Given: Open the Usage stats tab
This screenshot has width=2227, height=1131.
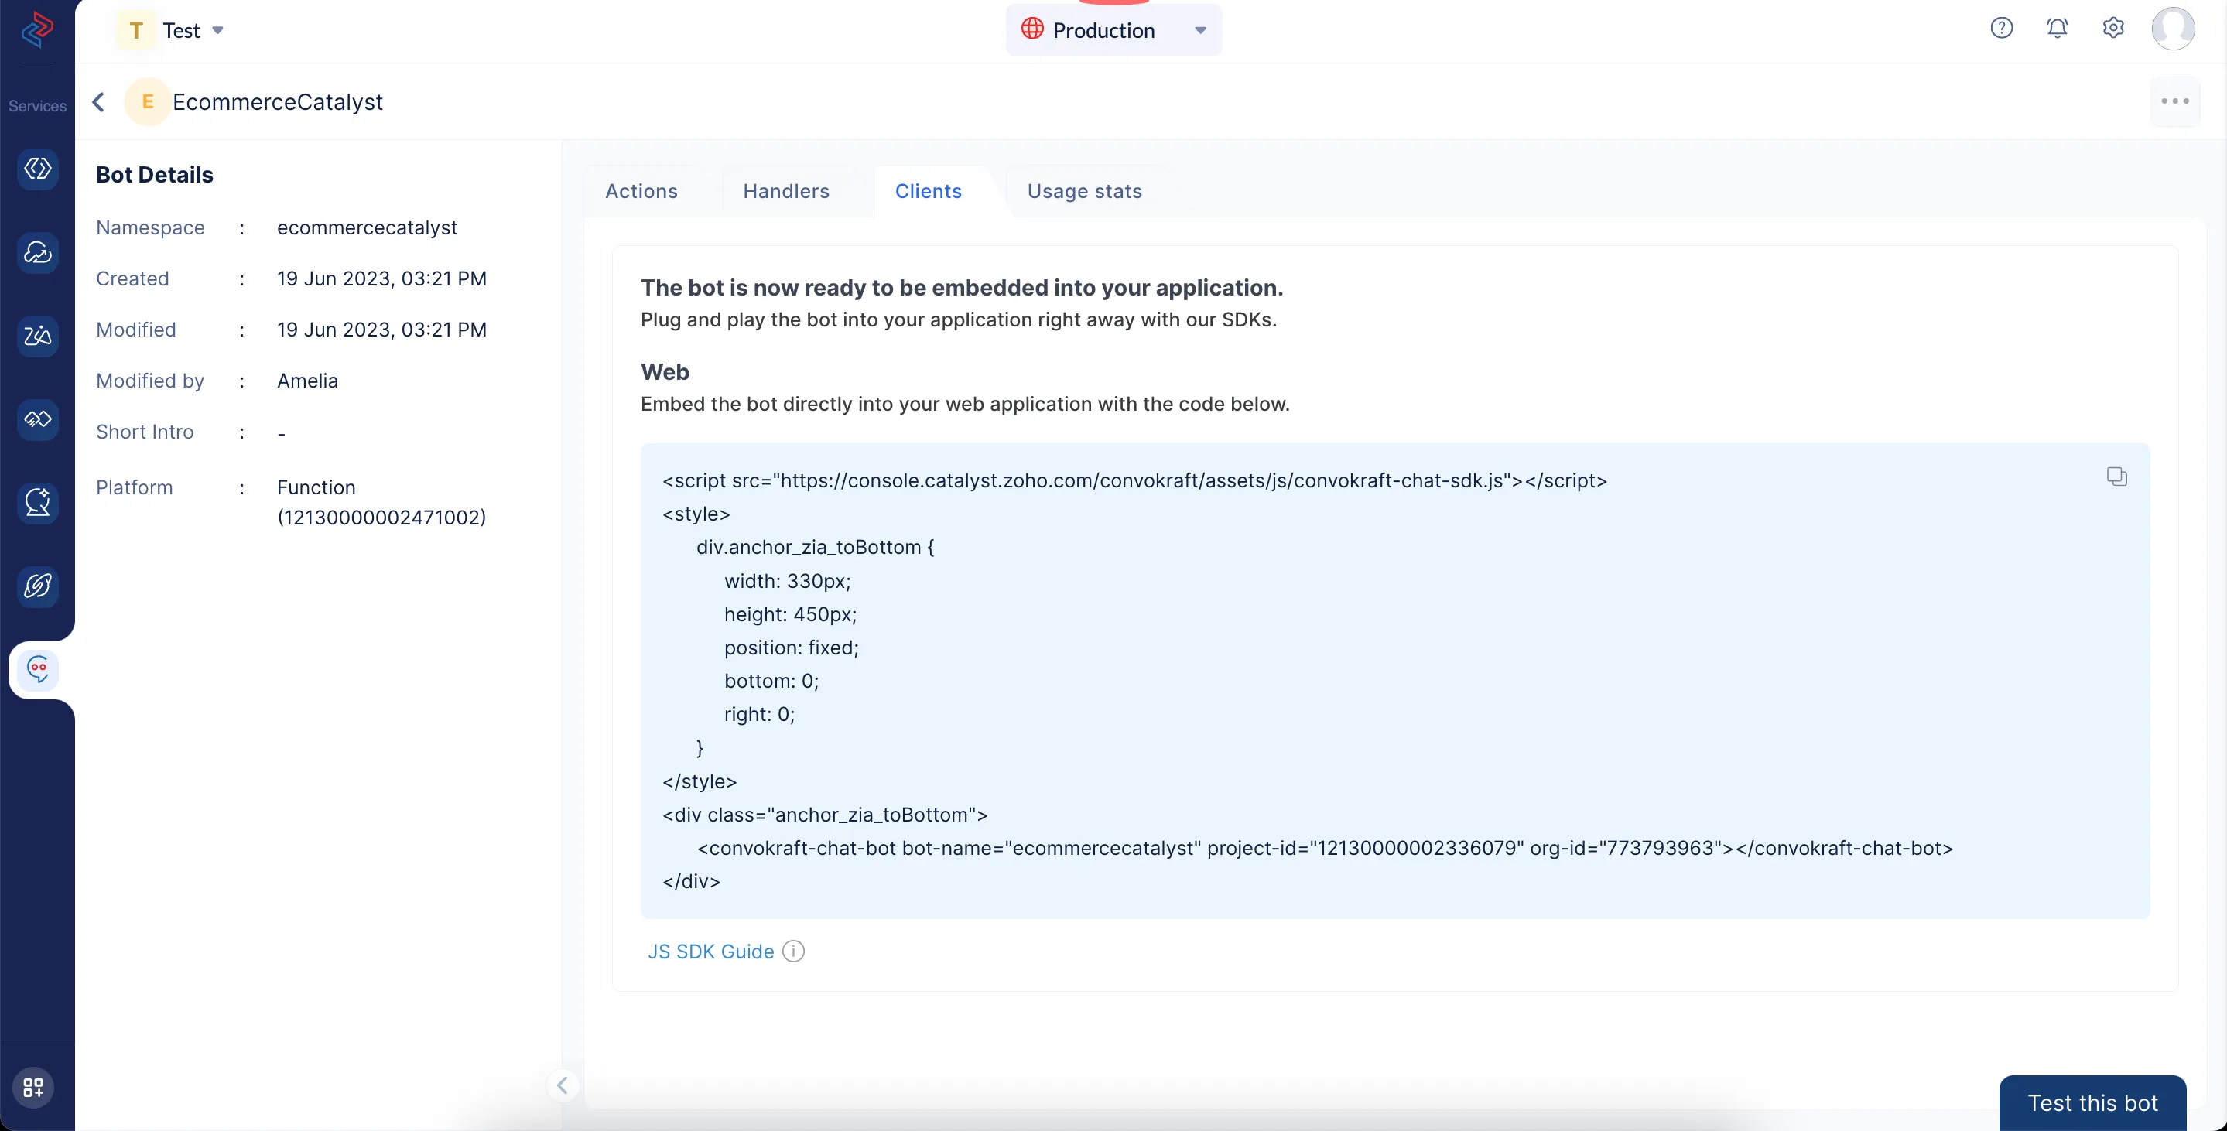Looking at the screenshot, I should tap(1084, 191).
